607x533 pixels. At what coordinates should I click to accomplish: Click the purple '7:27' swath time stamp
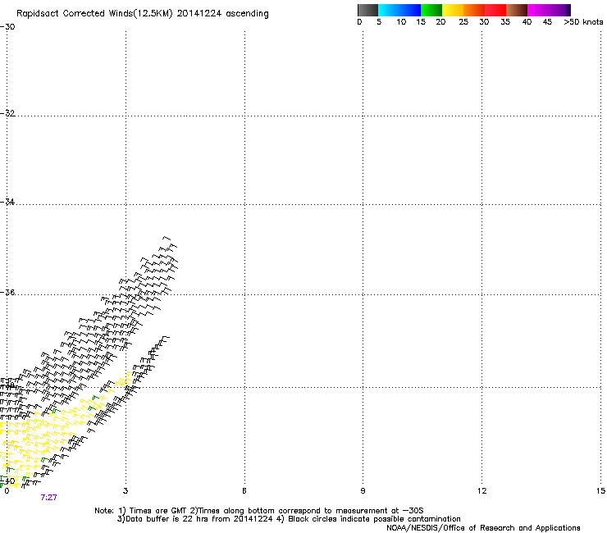(x=48, y=498)
